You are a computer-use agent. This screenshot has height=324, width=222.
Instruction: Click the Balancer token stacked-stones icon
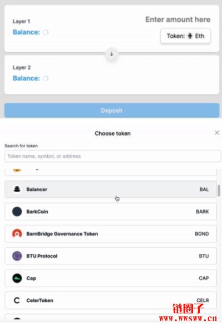[17, 189]
